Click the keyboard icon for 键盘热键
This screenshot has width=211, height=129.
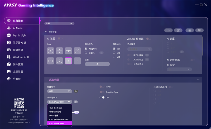click(x=9, y=50)
